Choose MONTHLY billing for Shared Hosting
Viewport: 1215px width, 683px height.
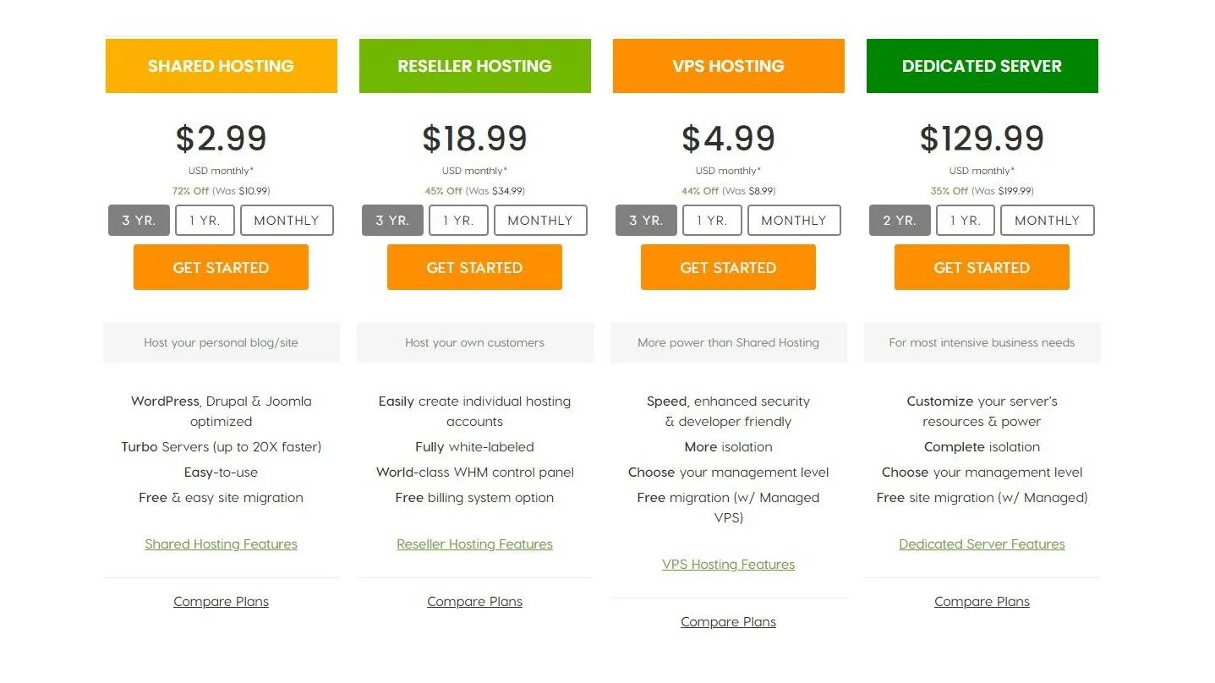(287, 221)
